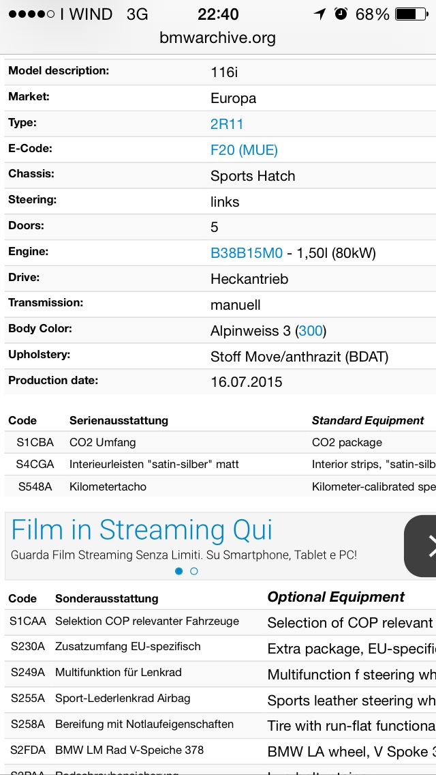Viewport: 436px width, 775px height.
Task: Select Sport-Lederlenkrad Airbag text
Action: [123, 699]
